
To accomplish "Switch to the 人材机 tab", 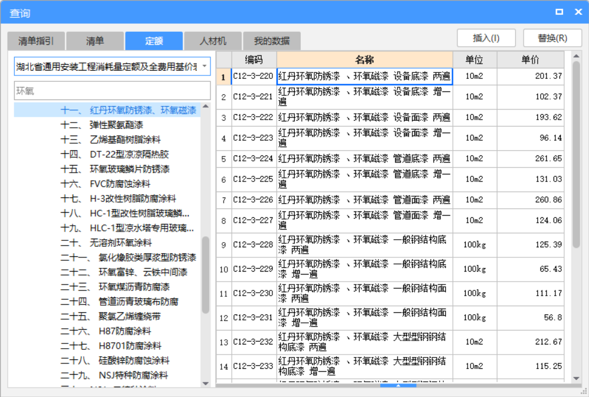I will click(213, 41).
